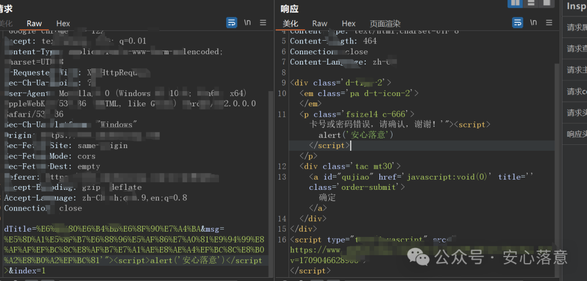587x281 pixels.
Task: Click response line number 9
Action: 283,82
